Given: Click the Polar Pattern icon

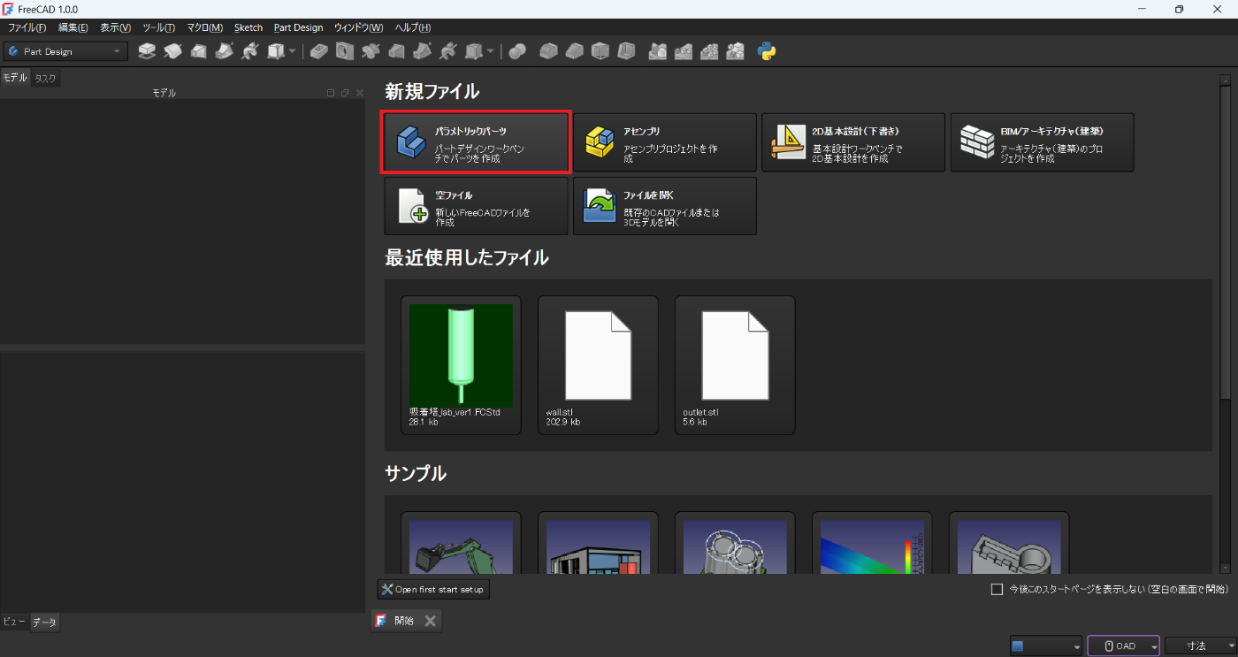Looking at the screenshot, I should pyautogui.click(x=709, y=51).
